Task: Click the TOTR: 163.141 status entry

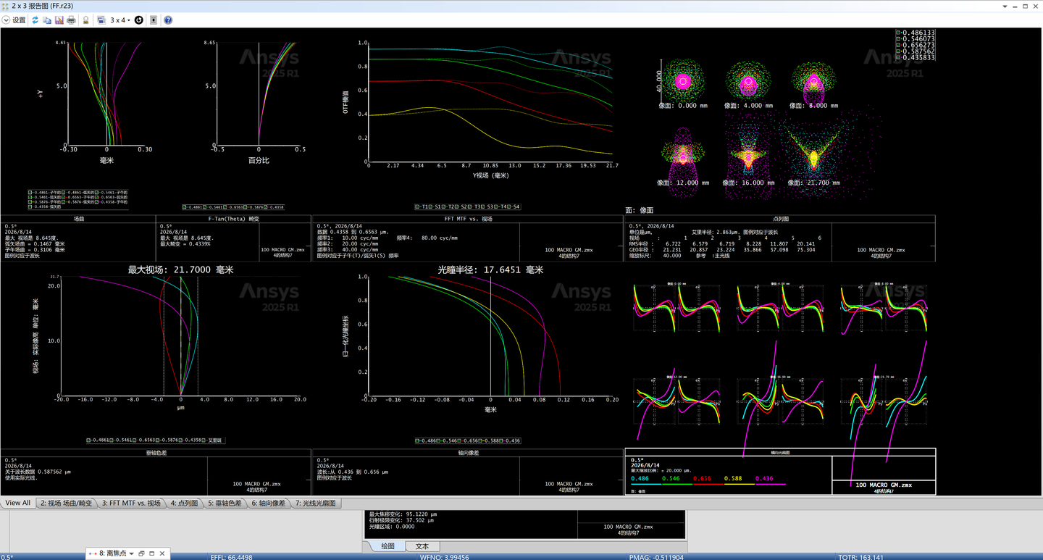Action: pyautogui.click(x=860, y=556)
